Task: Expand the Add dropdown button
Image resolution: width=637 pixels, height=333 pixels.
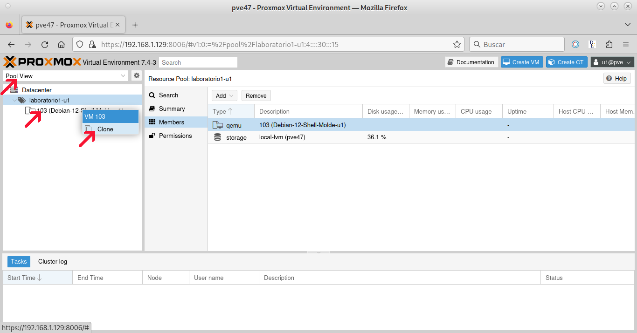Action: click(224, 95)
